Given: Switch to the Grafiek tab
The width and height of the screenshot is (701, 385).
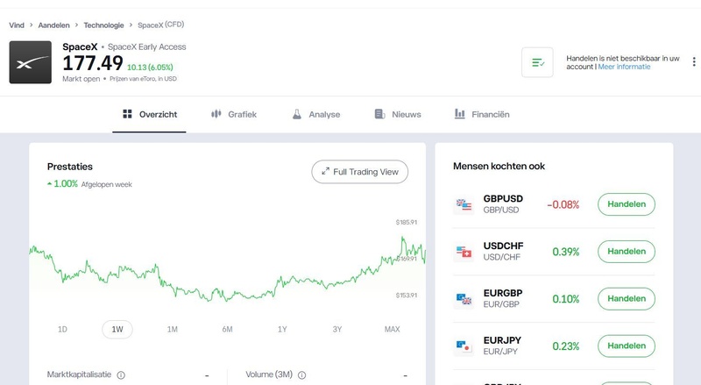Looking at the screenshot, I should pos(234,115).
